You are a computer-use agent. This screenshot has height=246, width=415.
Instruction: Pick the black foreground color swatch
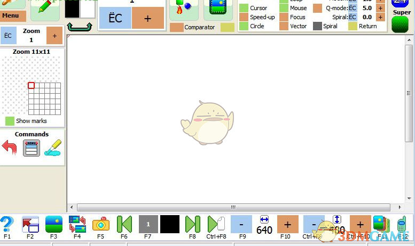72,9
